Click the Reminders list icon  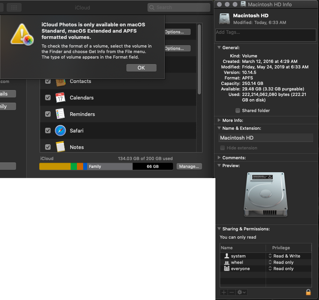[x=60, y=114]
